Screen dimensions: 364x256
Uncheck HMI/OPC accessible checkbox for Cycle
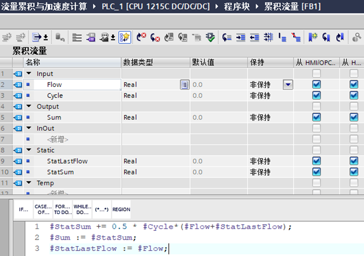316,95
